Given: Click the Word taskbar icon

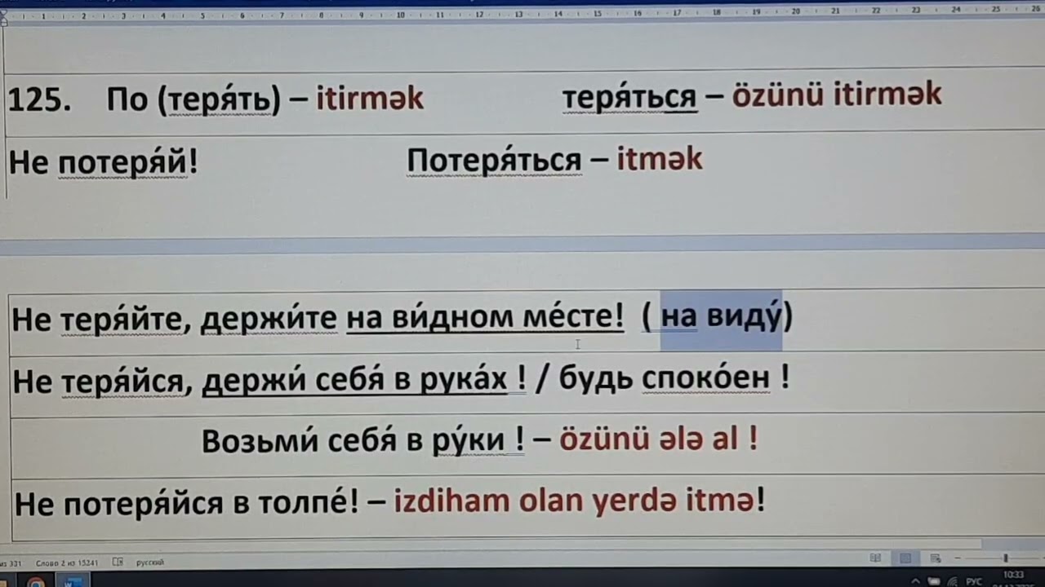Looking at the screenshot, I should (73, 581).
